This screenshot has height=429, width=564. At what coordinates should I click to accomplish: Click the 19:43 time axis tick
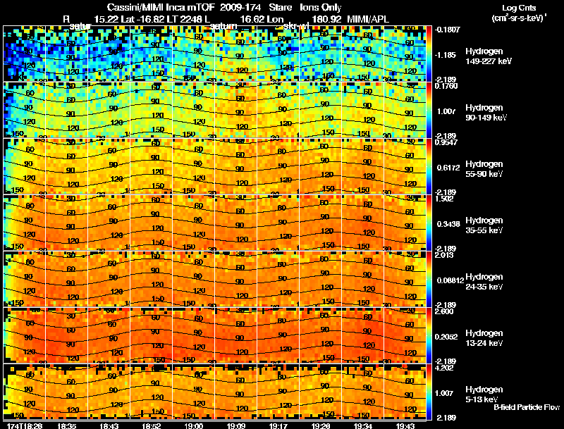coord(405,425)
